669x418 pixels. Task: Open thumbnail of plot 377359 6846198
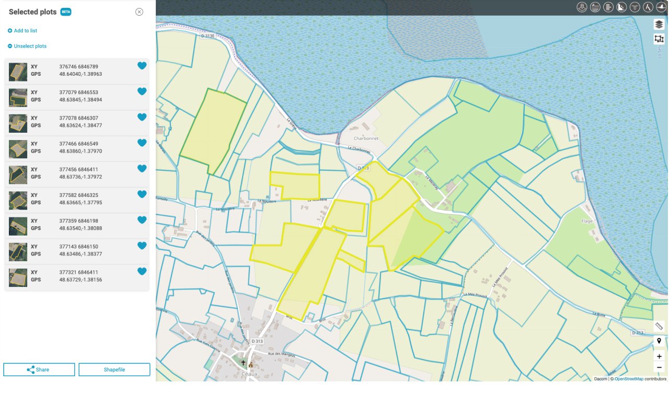pyautogui.click(x=18, y=226)
